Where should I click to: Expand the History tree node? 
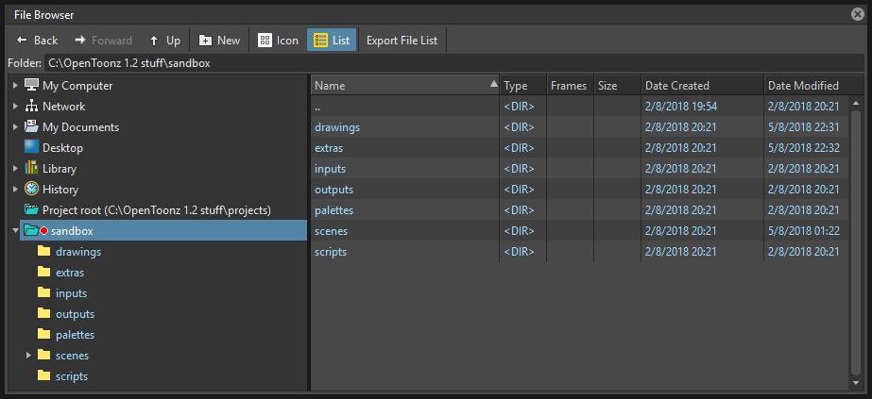pos(15,190)
